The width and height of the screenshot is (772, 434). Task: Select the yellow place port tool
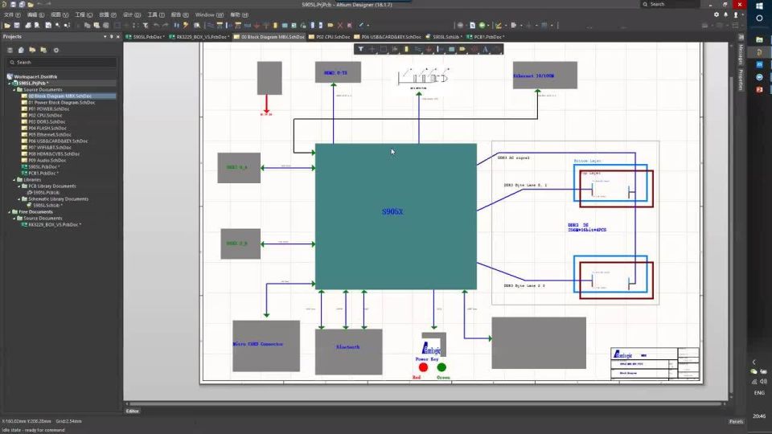point(462,49)
